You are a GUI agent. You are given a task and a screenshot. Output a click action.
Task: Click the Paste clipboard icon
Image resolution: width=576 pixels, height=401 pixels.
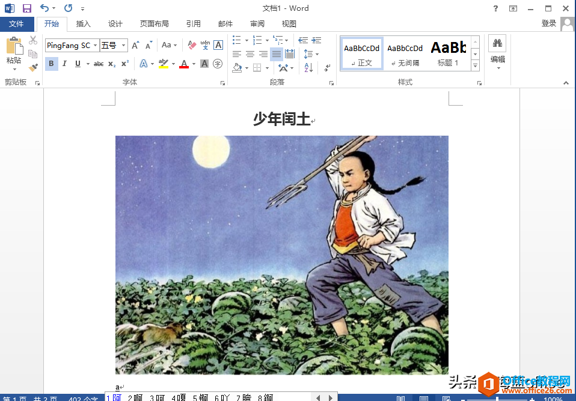[x=14, y=46]
